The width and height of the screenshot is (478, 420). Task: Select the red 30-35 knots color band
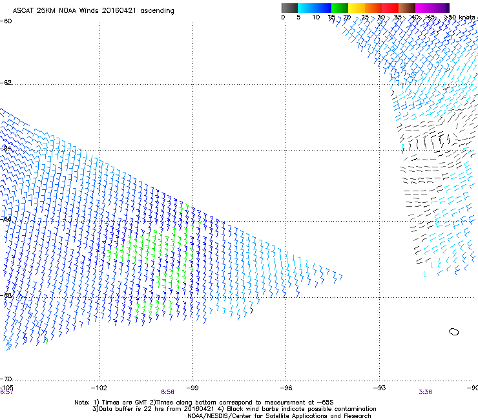point(390,8)
